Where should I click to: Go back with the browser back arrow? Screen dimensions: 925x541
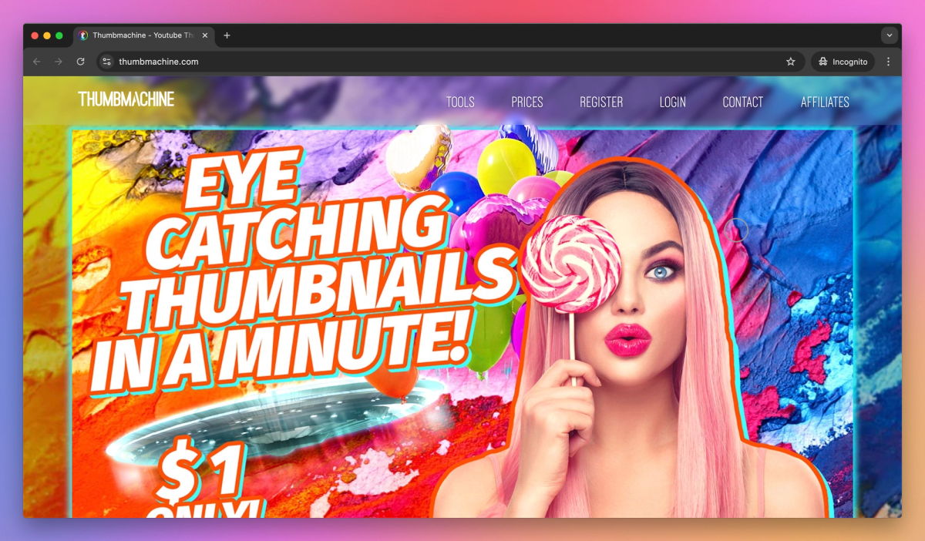click(36, 62)
